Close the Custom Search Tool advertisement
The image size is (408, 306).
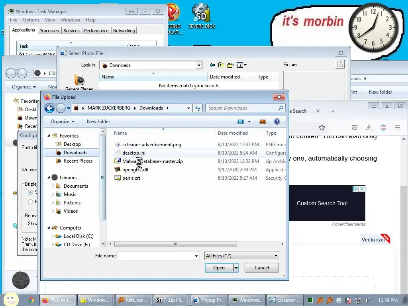point(362,188)
